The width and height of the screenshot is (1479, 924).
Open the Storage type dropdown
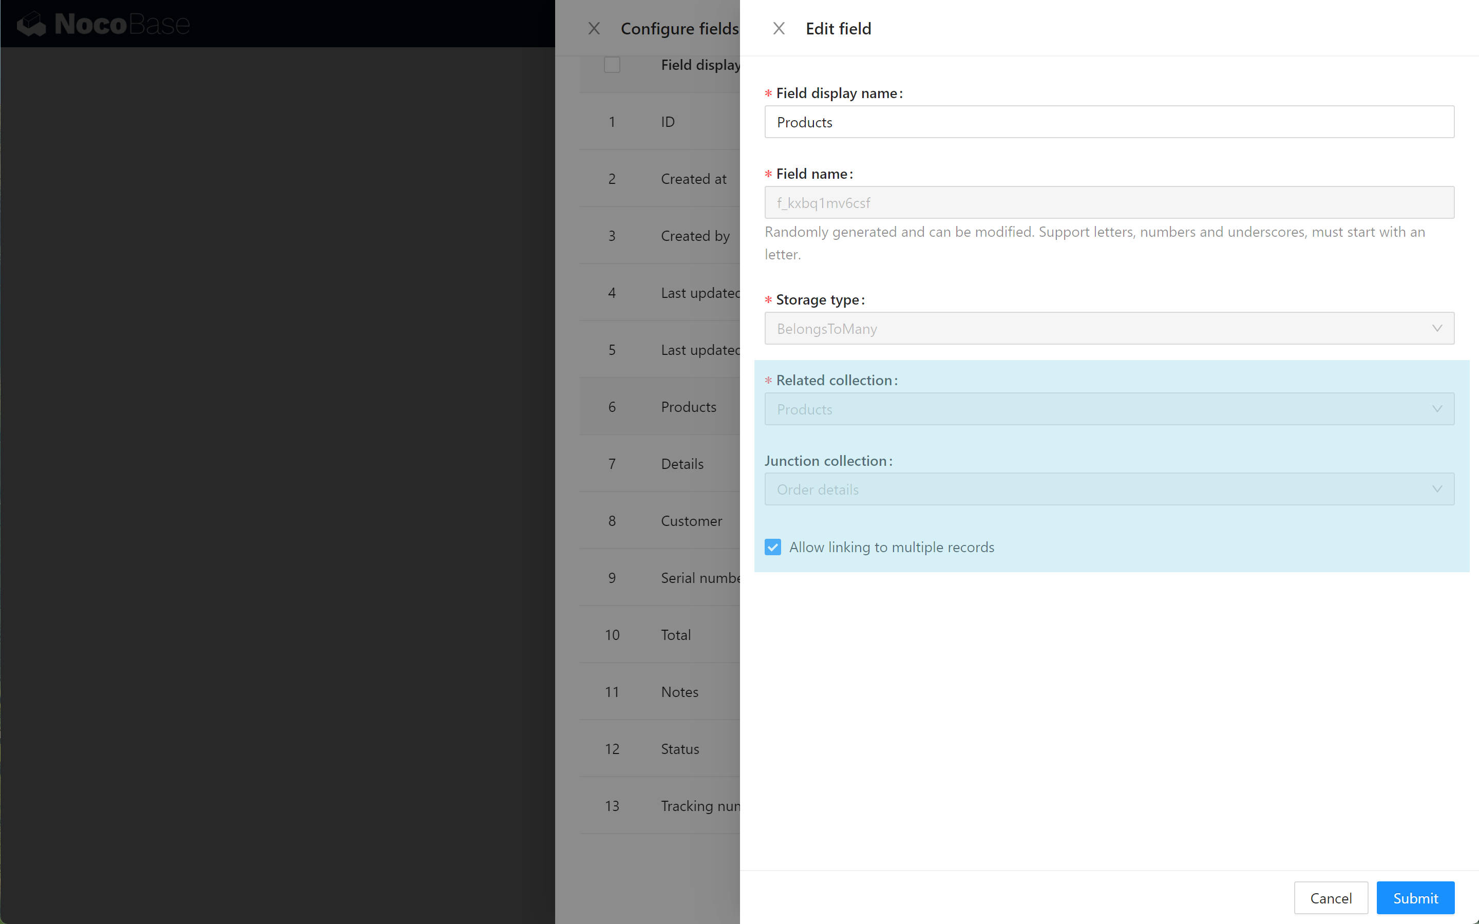(x=1108, y=329)
